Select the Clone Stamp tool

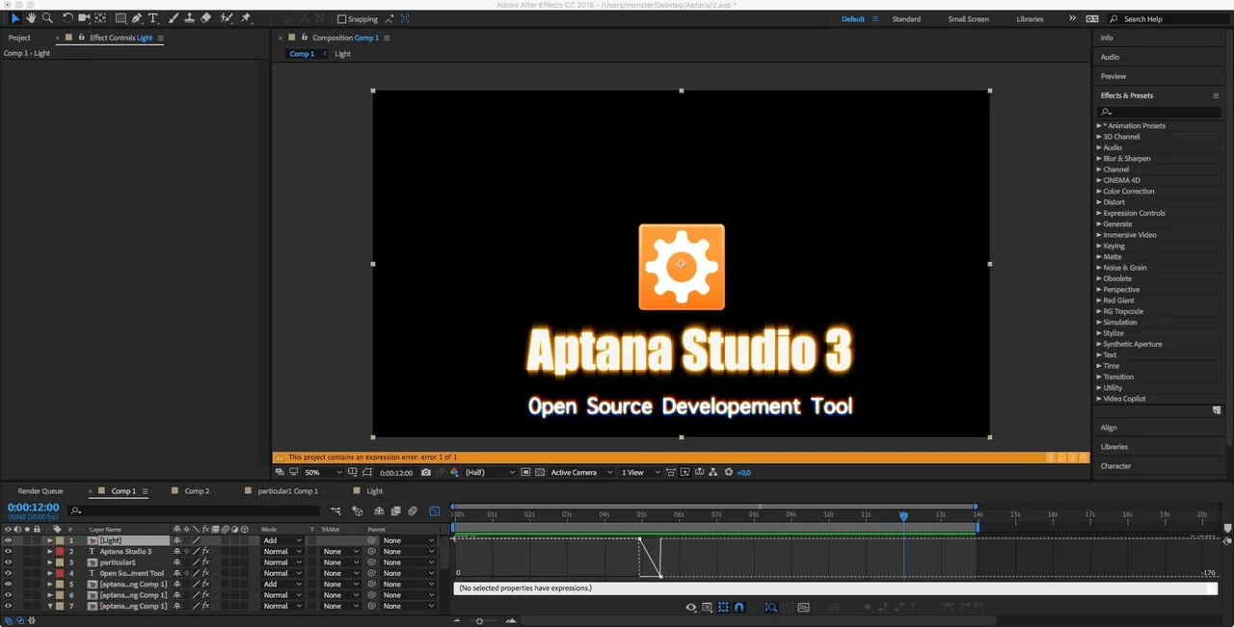189,18
